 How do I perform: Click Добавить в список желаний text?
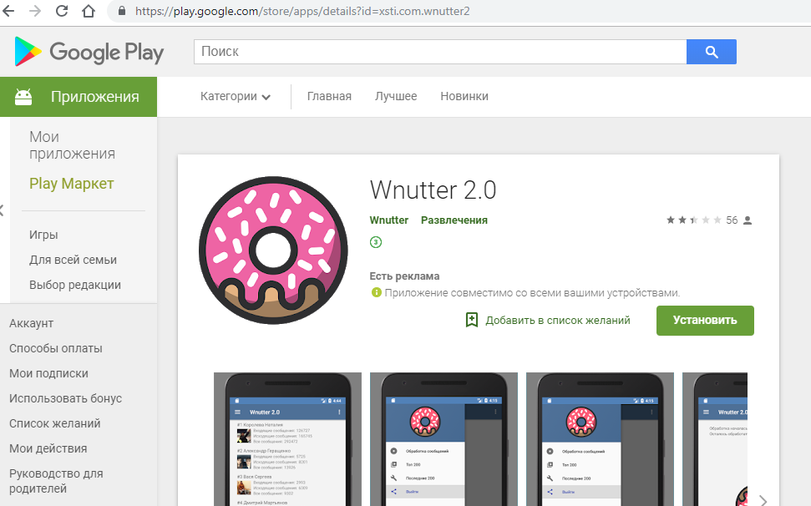pyautogui.click(x=558, y=321)
